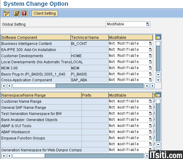Click the BI_CONT technical name cell
This screenshot has width=183, height=159.
pyautogui.click(x=90, y=43)
